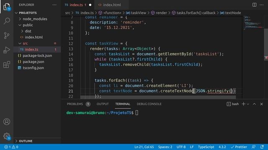Open launch profile dropdown next to plus
This screenshot has height=150, width=268.
pyautogui.click(x=248, y=104)
